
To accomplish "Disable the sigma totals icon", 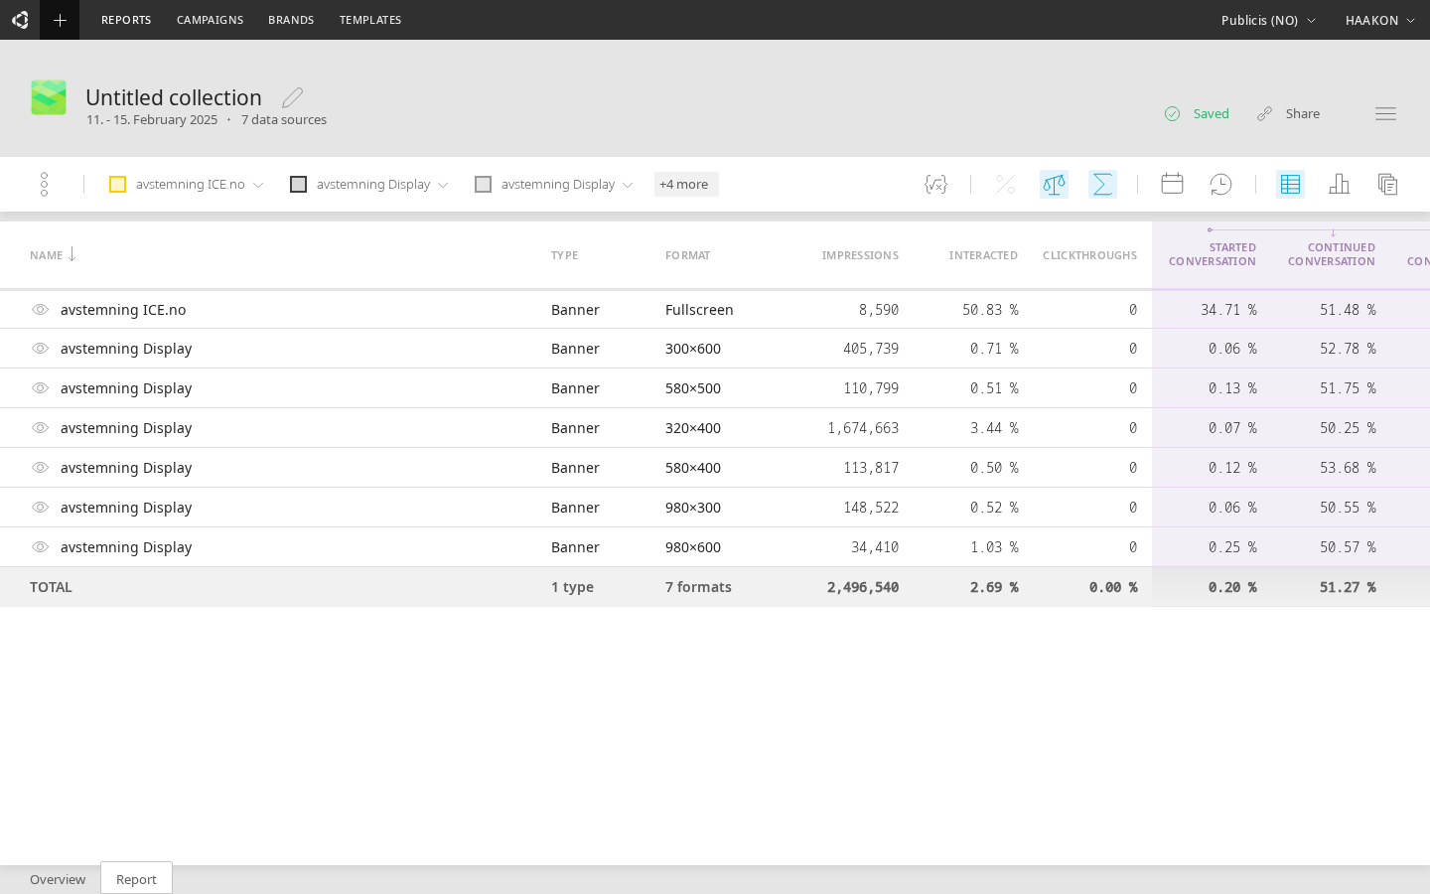I will pos(1102,184).
